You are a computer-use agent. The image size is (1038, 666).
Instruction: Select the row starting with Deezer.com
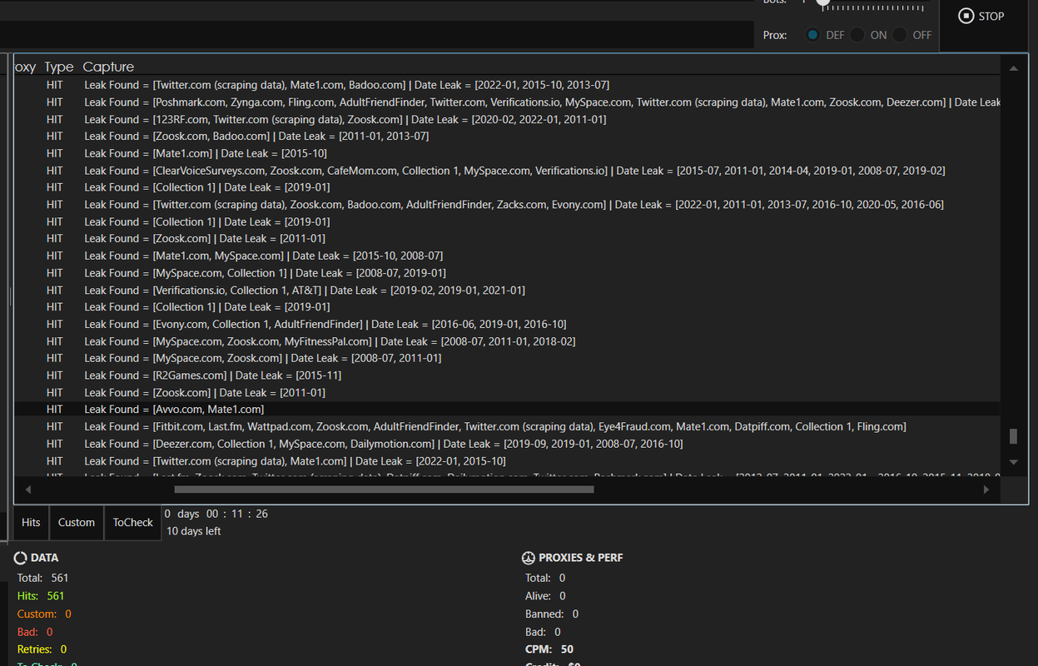507,444
